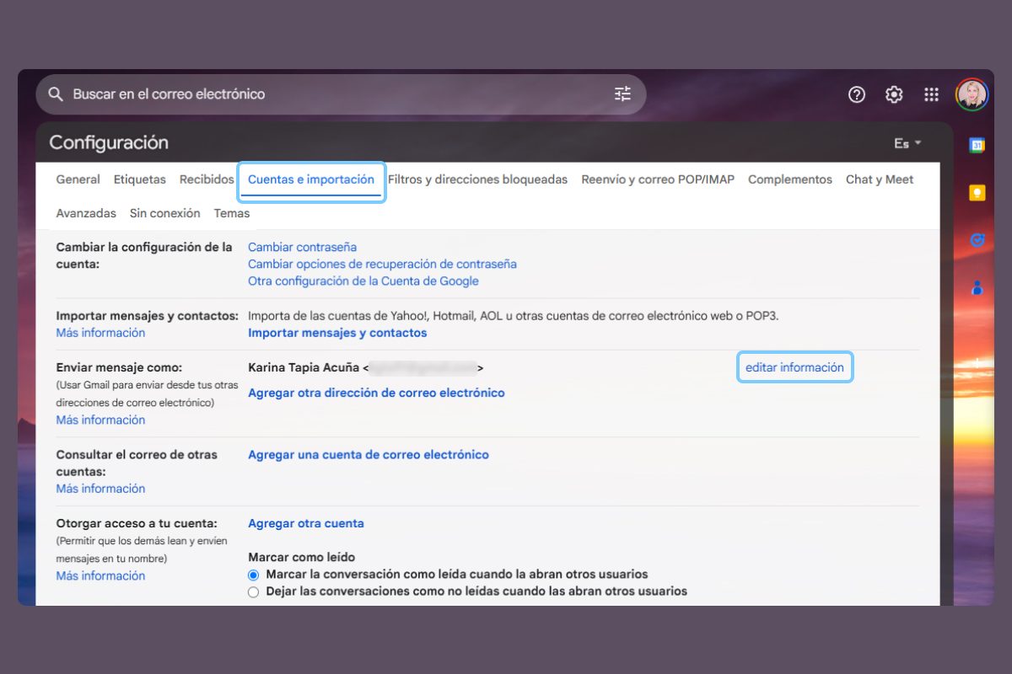Open Filtros y direcciones bloqueadas tab

[477, 179]
